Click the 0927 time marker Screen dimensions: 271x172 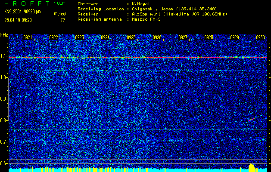point(183,37)
